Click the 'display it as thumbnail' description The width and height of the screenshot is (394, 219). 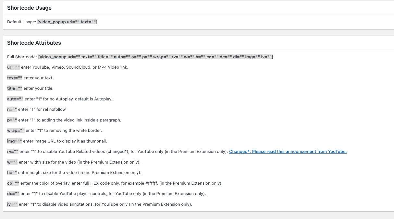click(65, 141)
